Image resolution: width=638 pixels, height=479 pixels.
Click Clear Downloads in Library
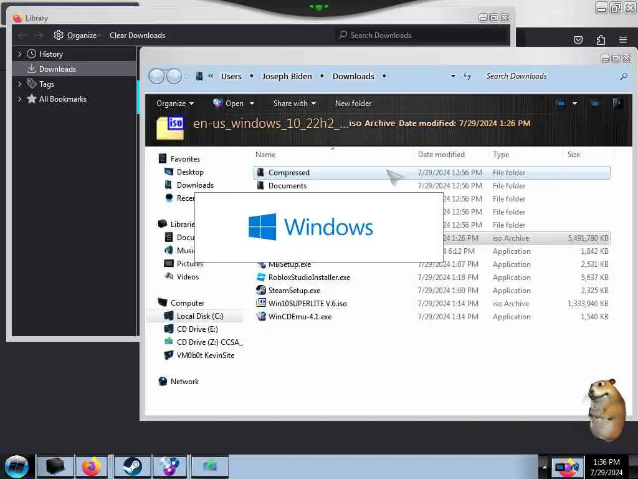137,36
